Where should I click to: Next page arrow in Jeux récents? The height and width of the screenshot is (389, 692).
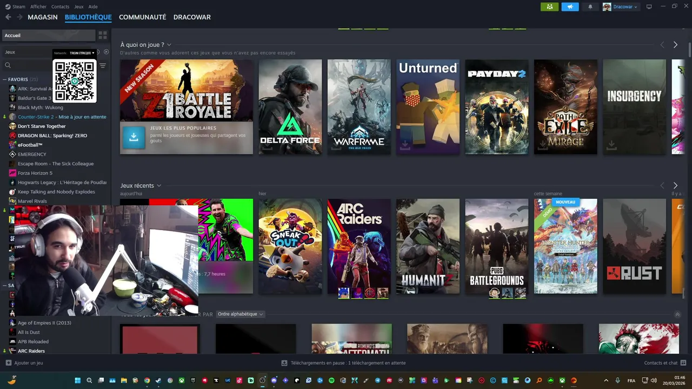tap(675, 185)
